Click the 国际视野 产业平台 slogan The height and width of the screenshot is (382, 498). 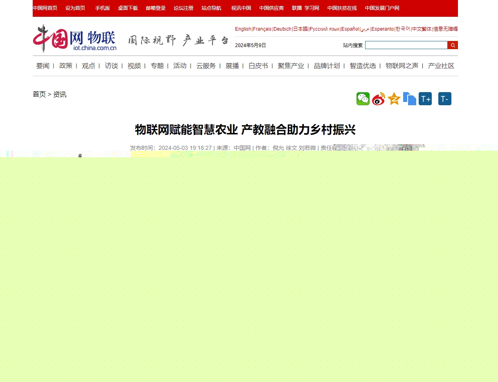[178, 40]
